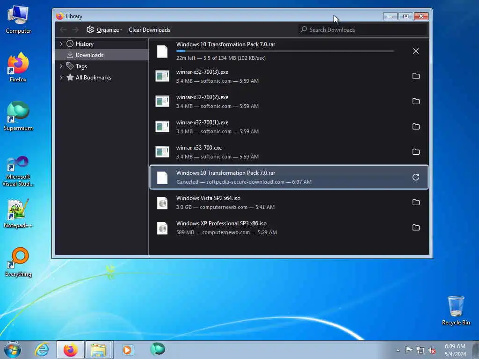The height and width of the screenshot is (359, 479).
Task: Open Action Center flag in the tray
Action: click(409, 350)
